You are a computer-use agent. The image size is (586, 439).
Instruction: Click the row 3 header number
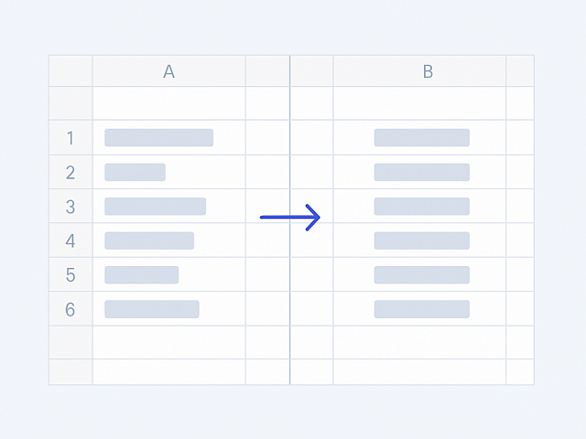tap(71, 207)
